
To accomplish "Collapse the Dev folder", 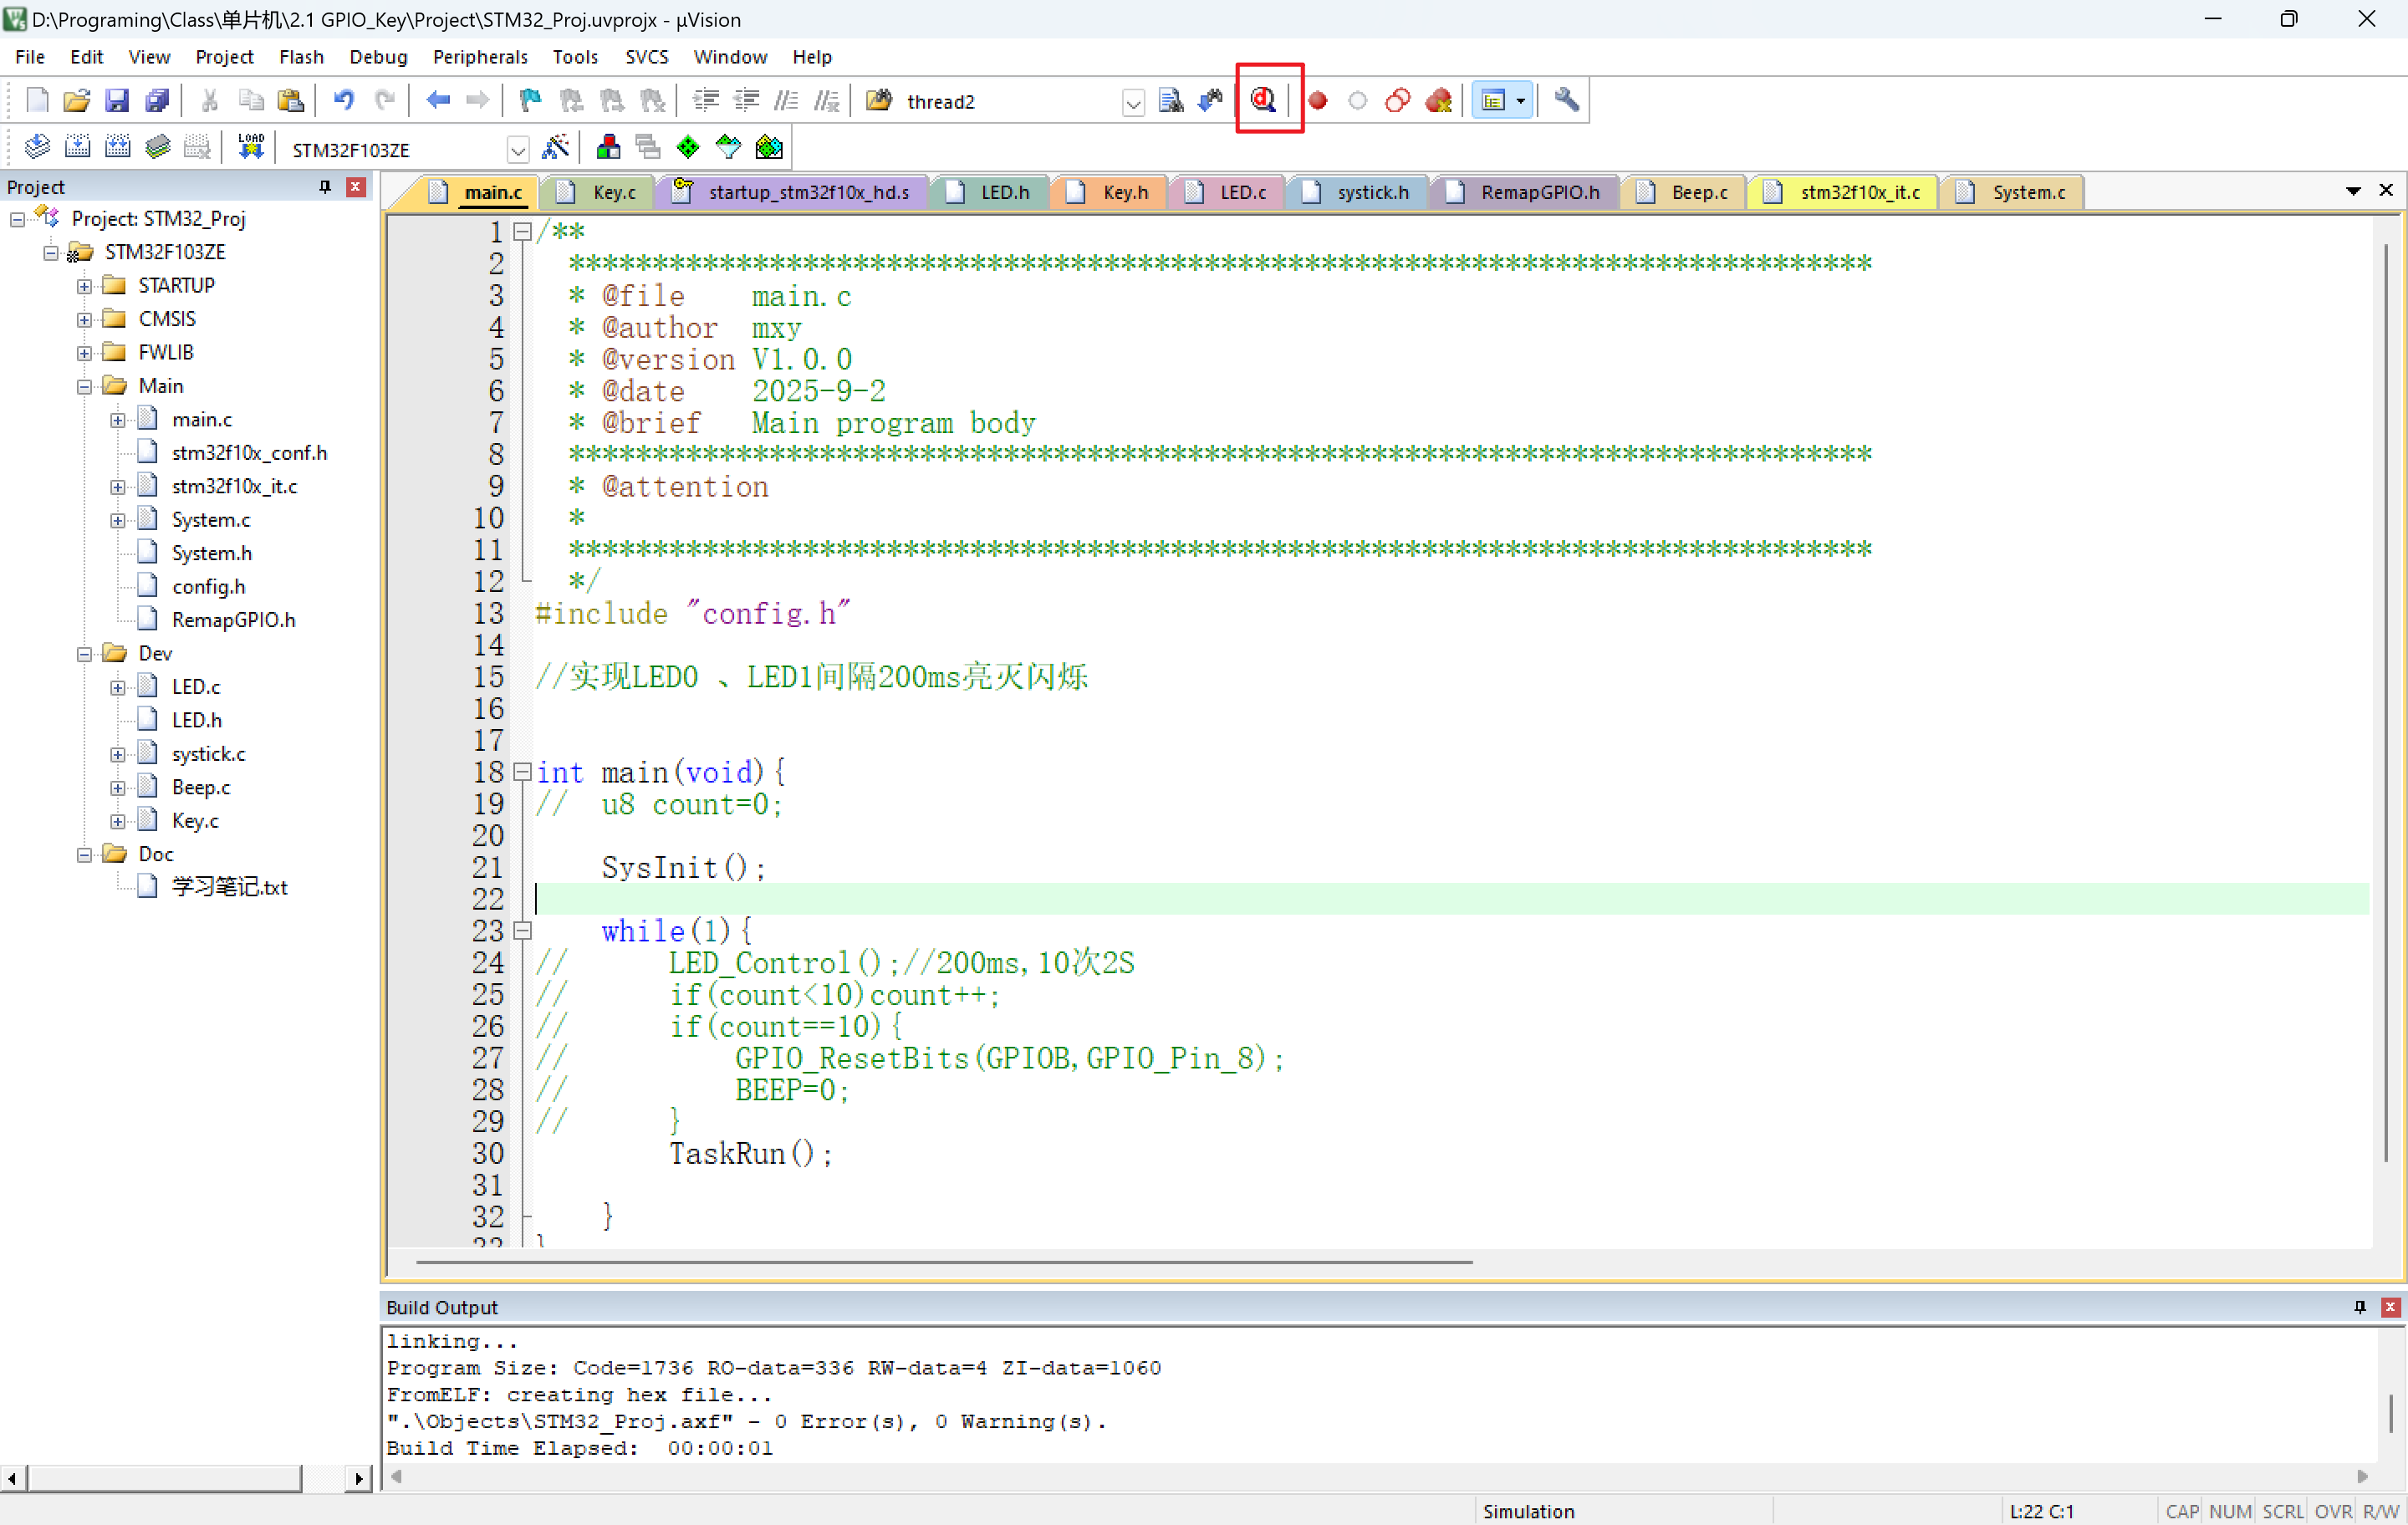I will 84,654.
